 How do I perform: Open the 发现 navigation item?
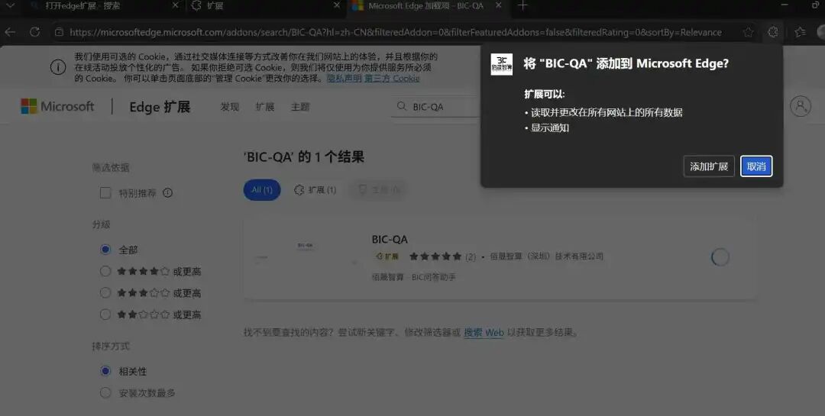coord(230,107)
